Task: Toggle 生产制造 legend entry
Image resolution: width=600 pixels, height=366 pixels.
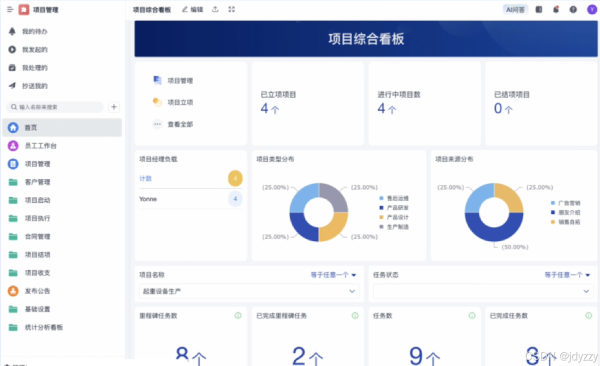Action: coord(394,227)
